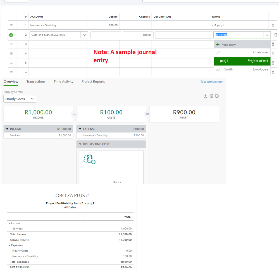Viewport: 279px width, 270px height.
Task: Switch to the Transactions tab
Action: tap(36, 82)
